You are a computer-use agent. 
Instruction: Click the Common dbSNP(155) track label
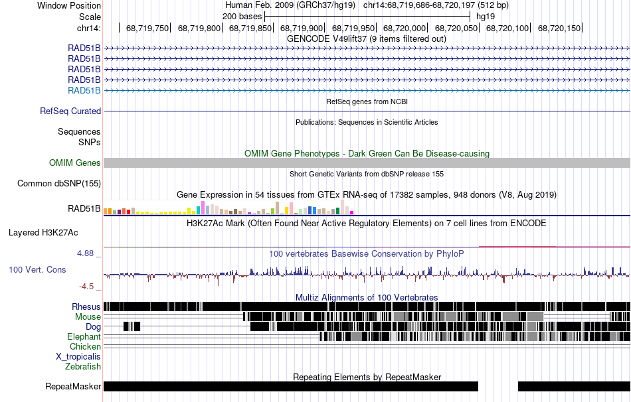pyautogui.click(x=59, y=183)
